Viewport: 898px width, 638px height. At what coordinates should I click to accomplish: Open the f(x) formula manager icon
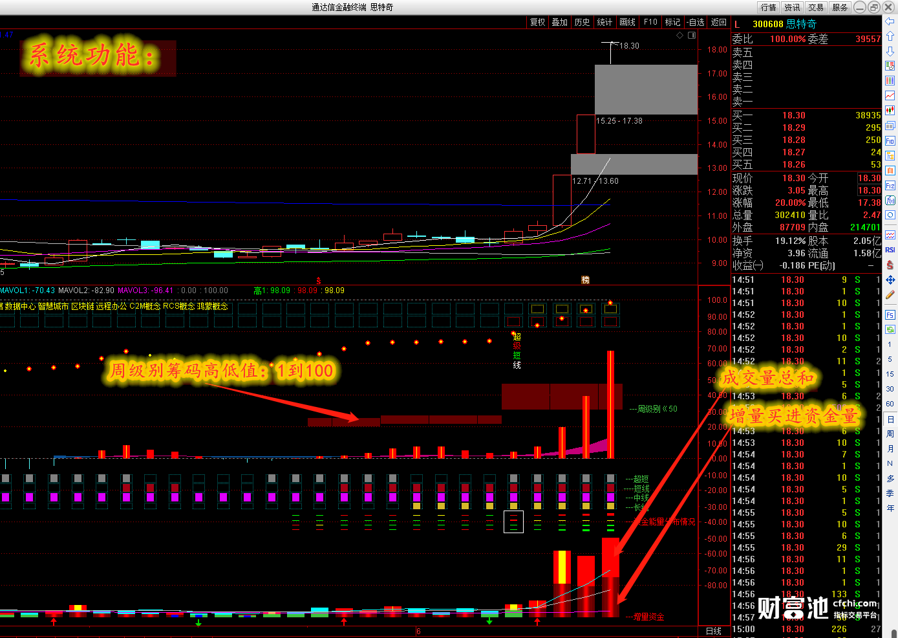890,201
